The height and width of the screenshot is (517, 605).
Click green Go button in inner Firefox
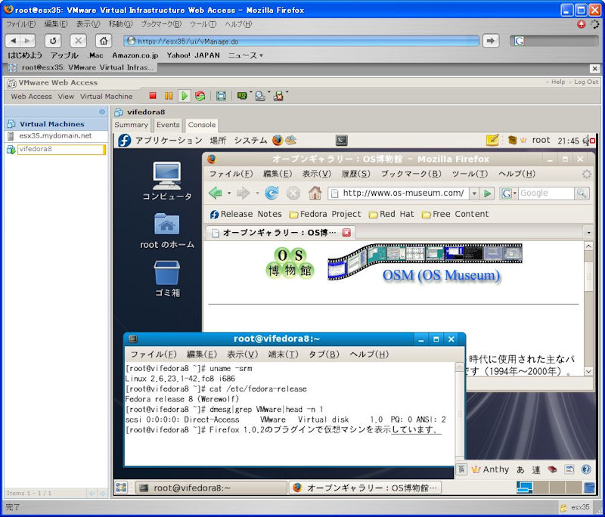487,193
